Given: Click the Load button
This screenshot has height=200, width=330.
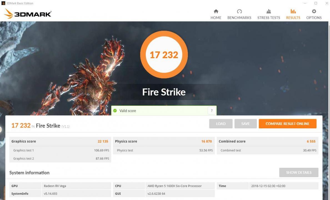Looking at the screenshot, I should pyautogui.click(x=221, y=124).
